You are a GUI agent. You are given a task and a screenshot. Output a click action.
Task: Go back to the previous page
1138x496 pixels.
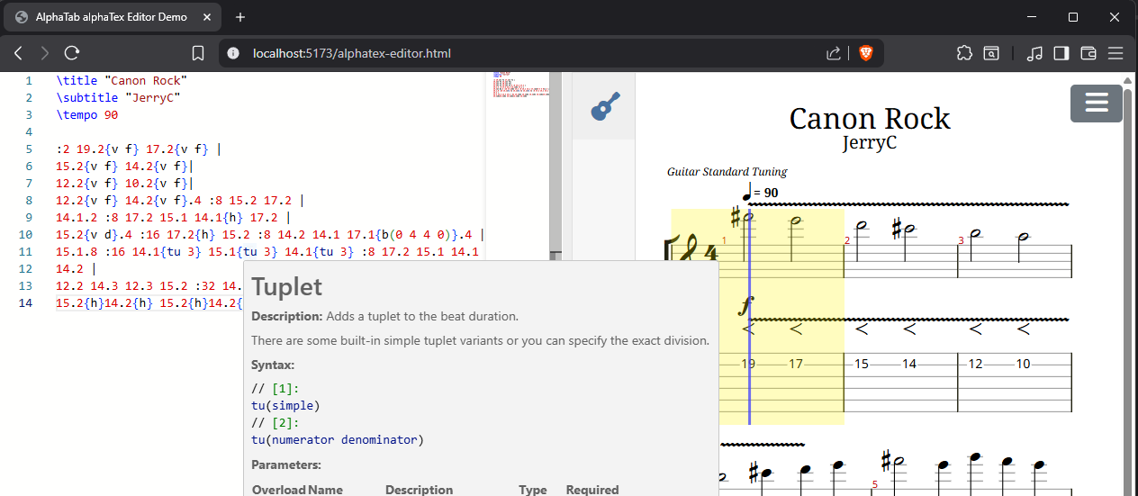click(x=18, y=53)
